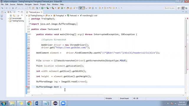Open the Run dropdown arrow
The image size is (189, 106).
coord(45,8)
